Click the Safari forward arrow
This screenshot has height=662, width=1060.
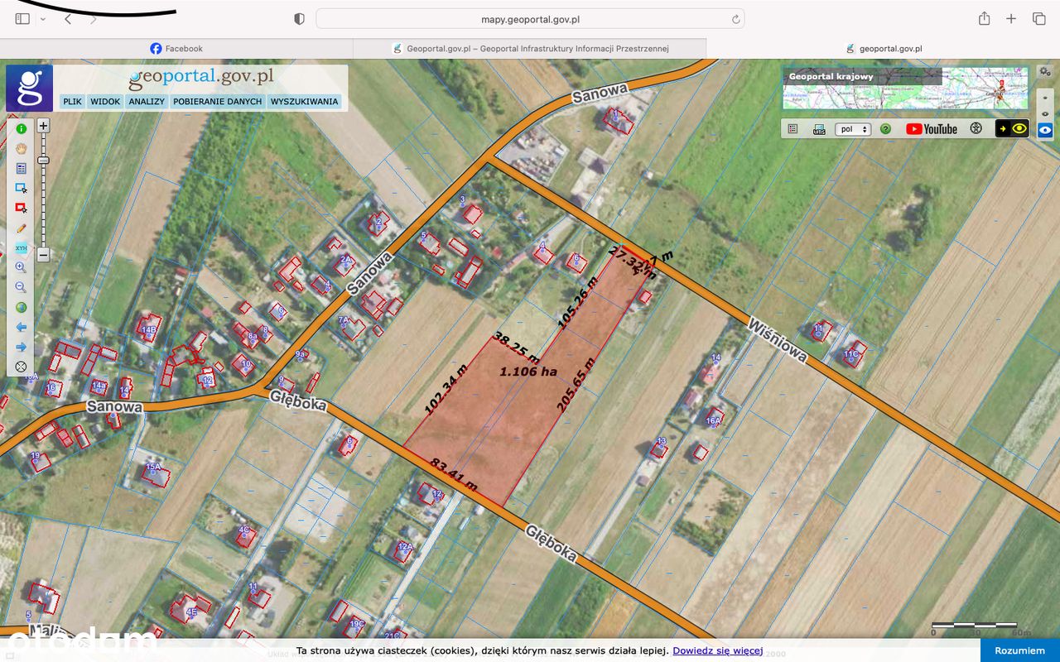point(93,18)
